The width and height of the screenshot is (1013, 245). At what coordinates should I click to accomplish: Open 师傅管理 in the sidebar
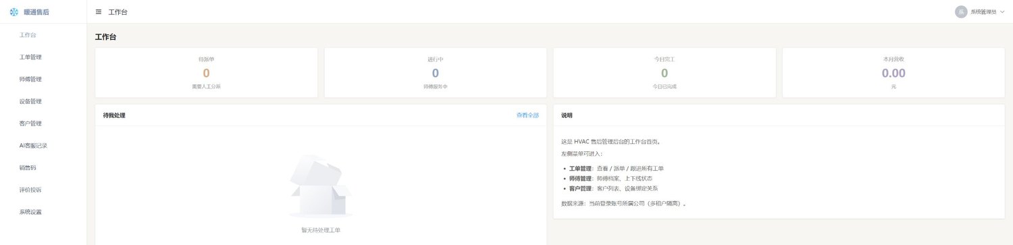[43, 80]
